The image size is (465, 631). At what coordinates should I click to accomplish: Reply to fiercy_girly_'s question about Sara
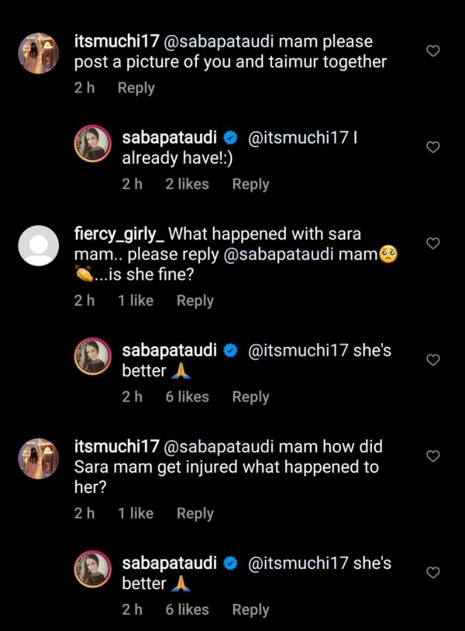pyautogui.click(x=195, y=300)
